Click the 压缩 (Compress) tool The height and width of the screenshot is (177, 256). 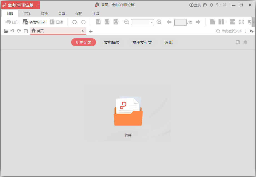click(57, 22)
